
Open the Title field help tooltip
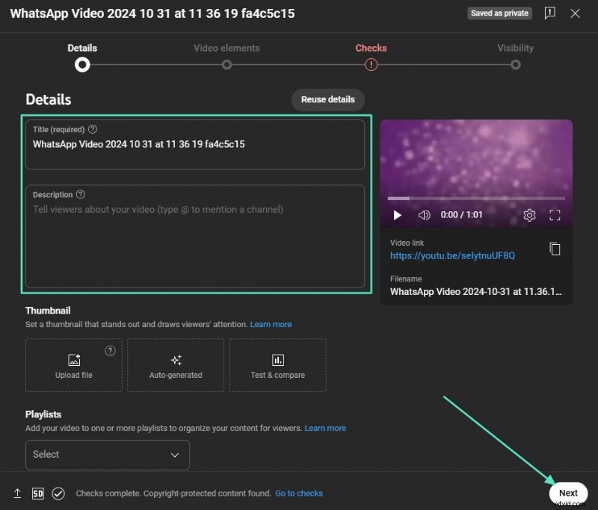92,128
